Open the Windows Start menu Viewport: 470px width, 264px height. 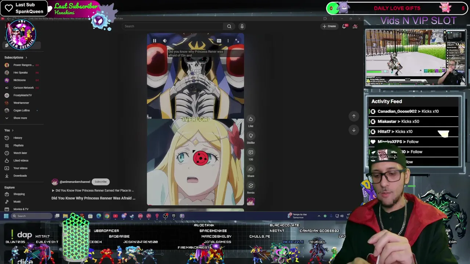click(6, 216)
